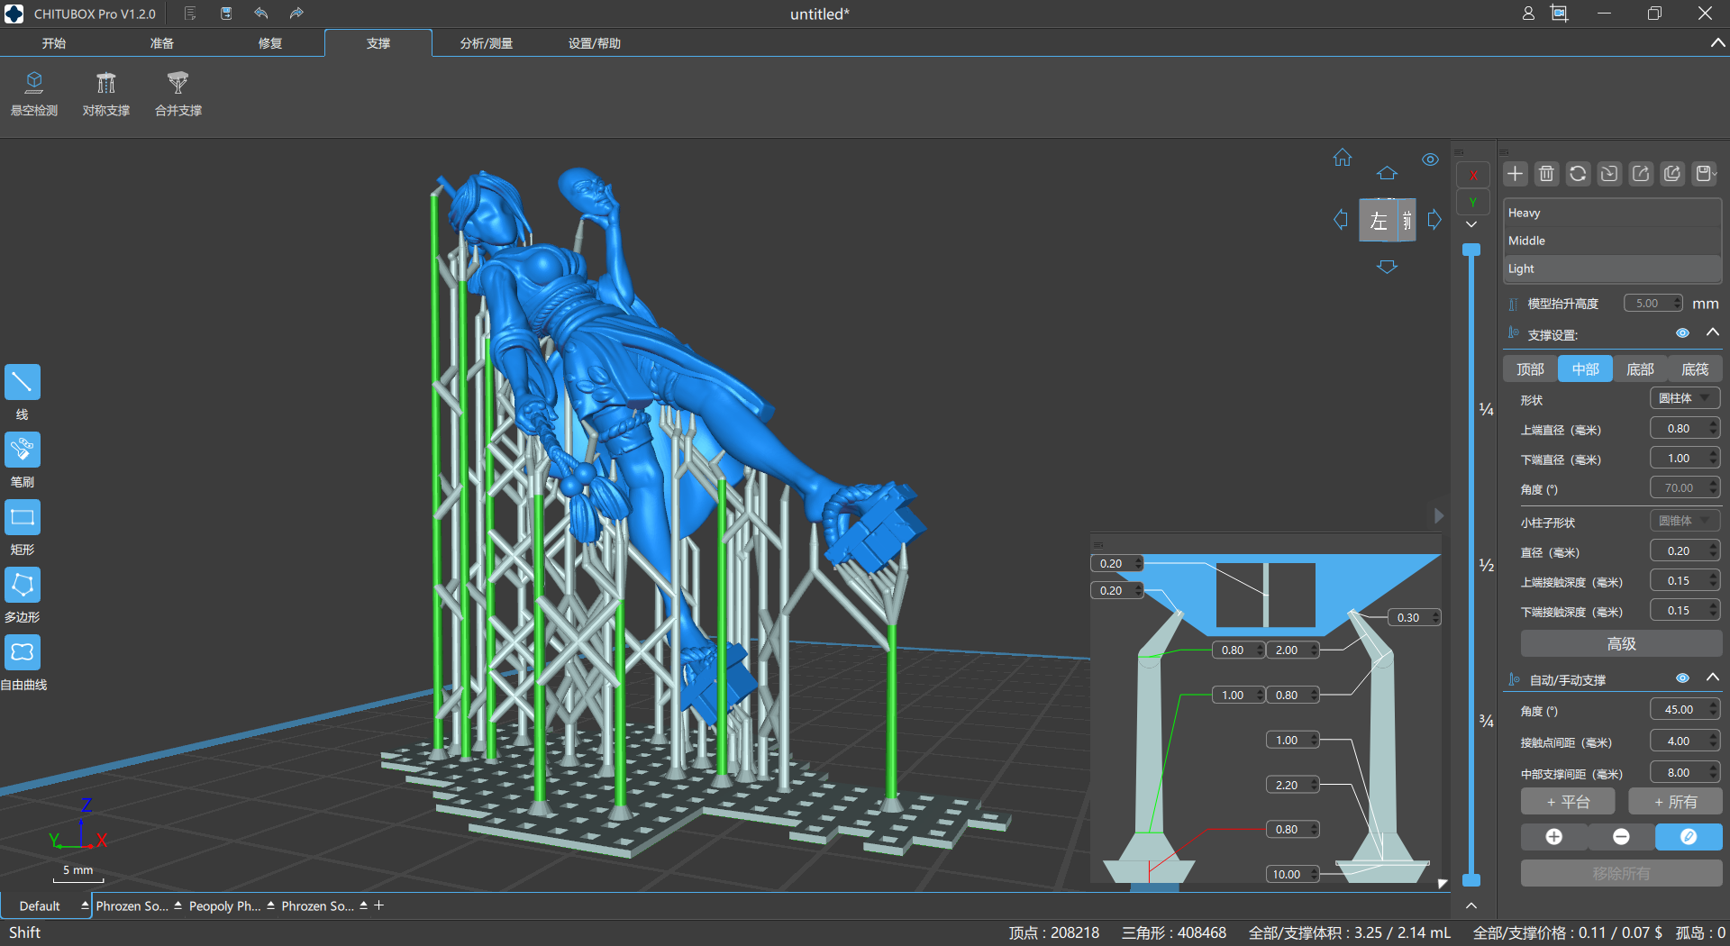Choose the edit-support pencil mode button

(1689, 837)
